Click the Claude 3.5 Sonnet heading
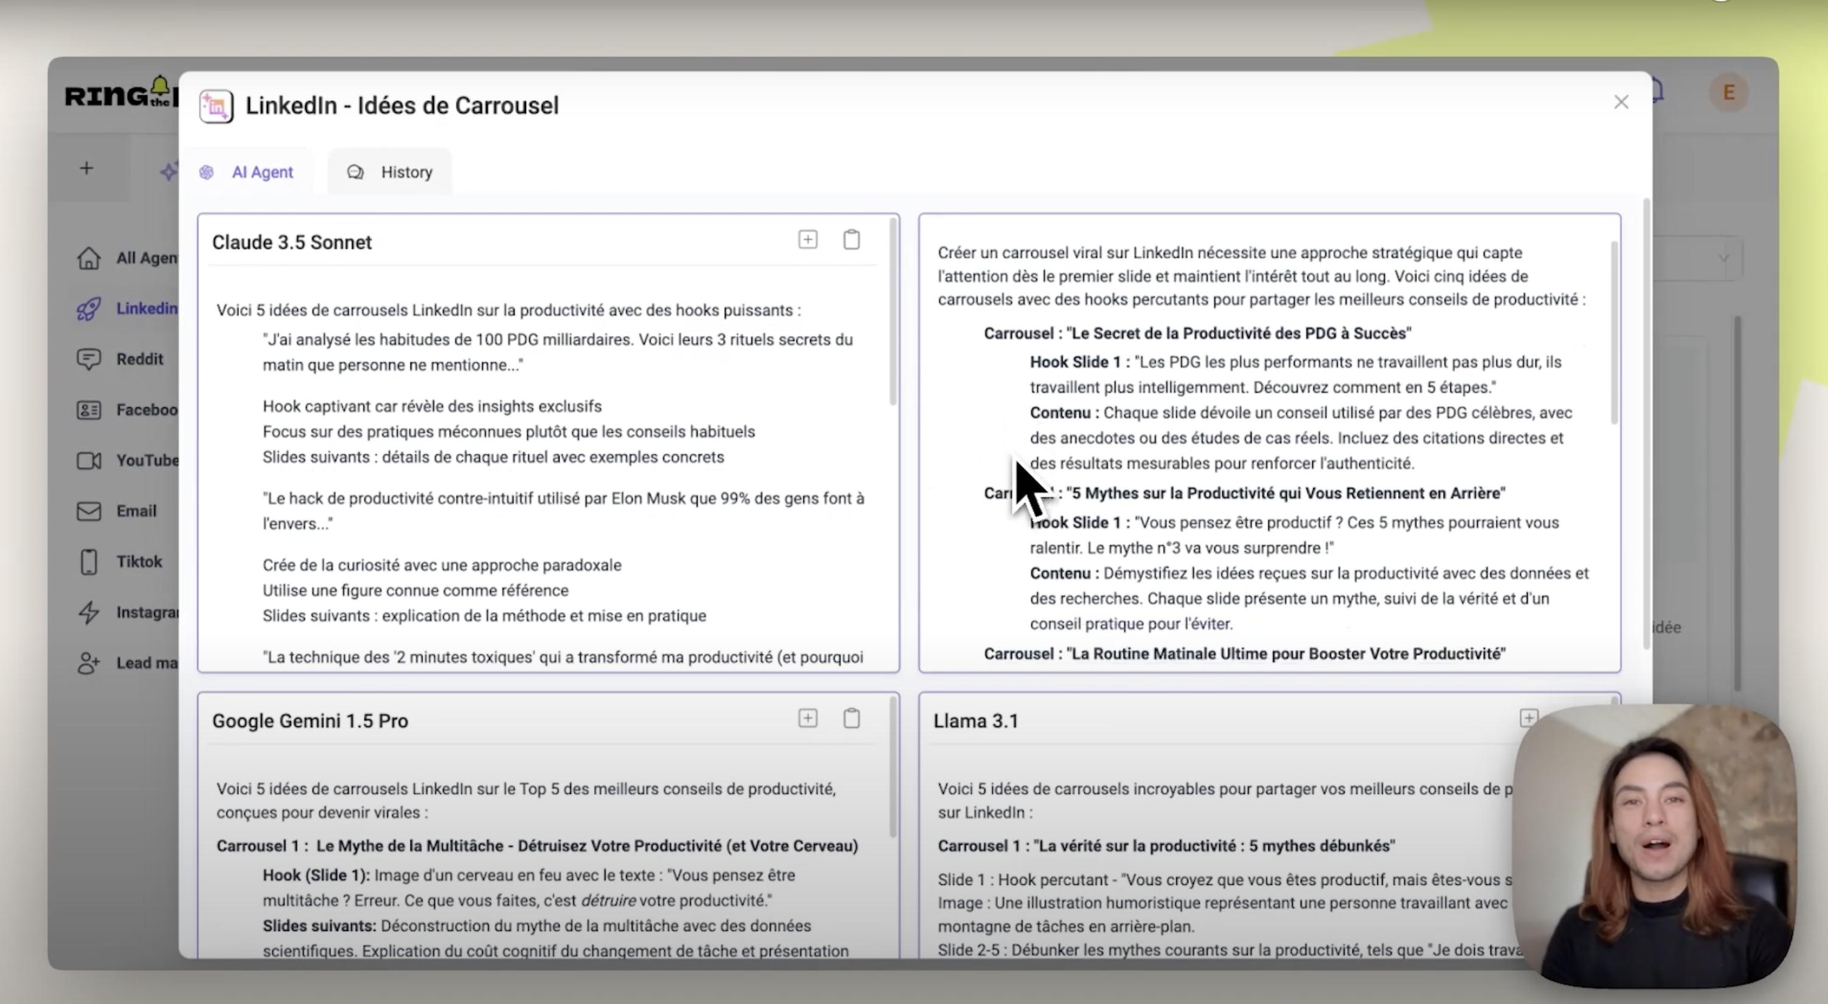This screenshot has height=1004, width=1828. click(292, 242)
